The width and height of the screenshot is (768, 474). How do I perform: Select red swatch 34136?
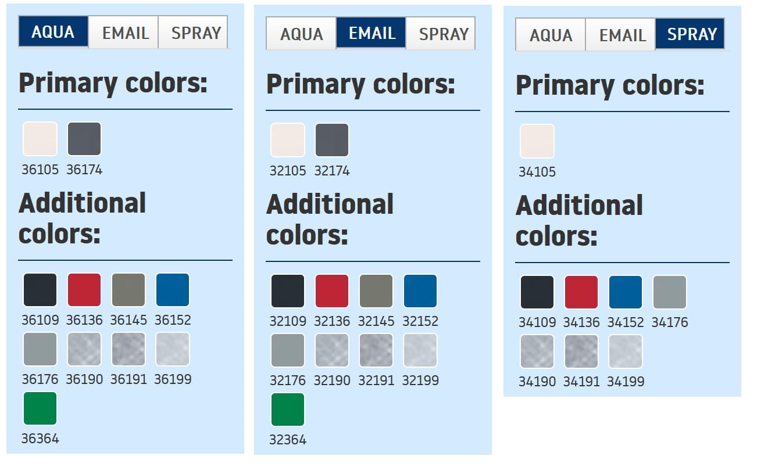[581, 292]
